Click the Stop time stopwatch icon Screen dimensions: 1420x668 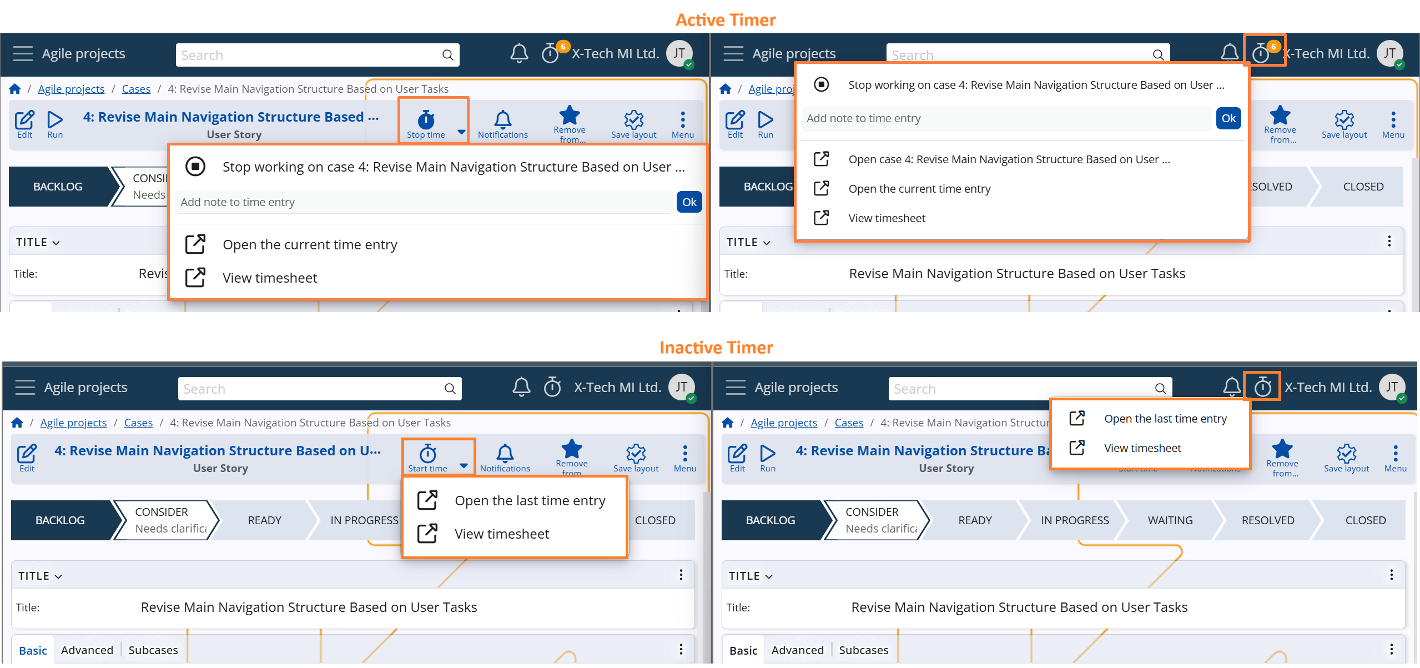[426, 120]
